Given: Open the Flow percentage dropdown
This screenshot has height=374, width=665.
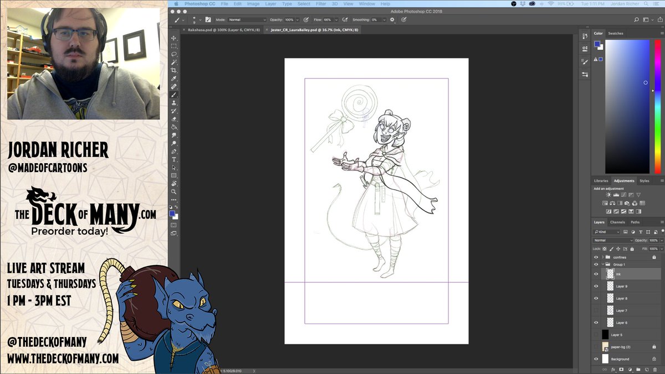Looking at the screenshot, I should [x=336, y=19].
